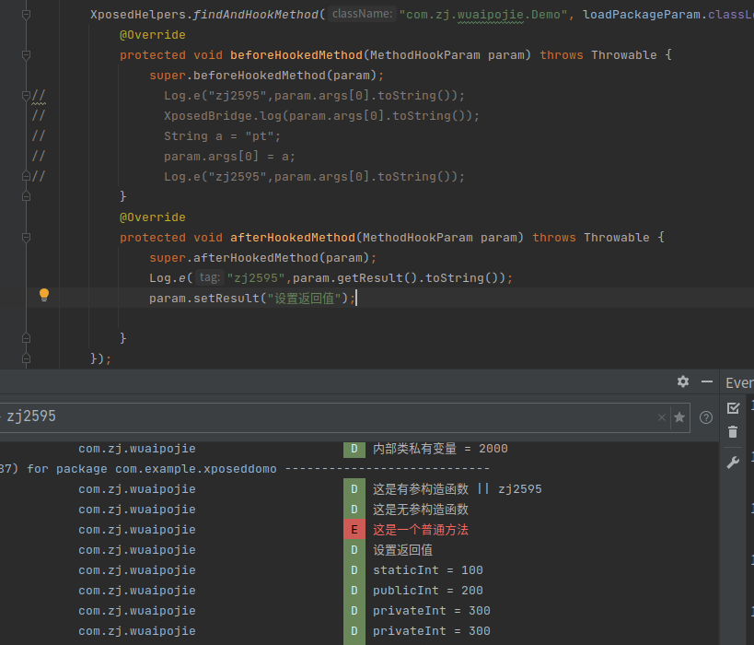The height and width of the screenshot is (645, 754).
Task: Click @Override above afterHookedMethod
Action: [x=153, y=217]
